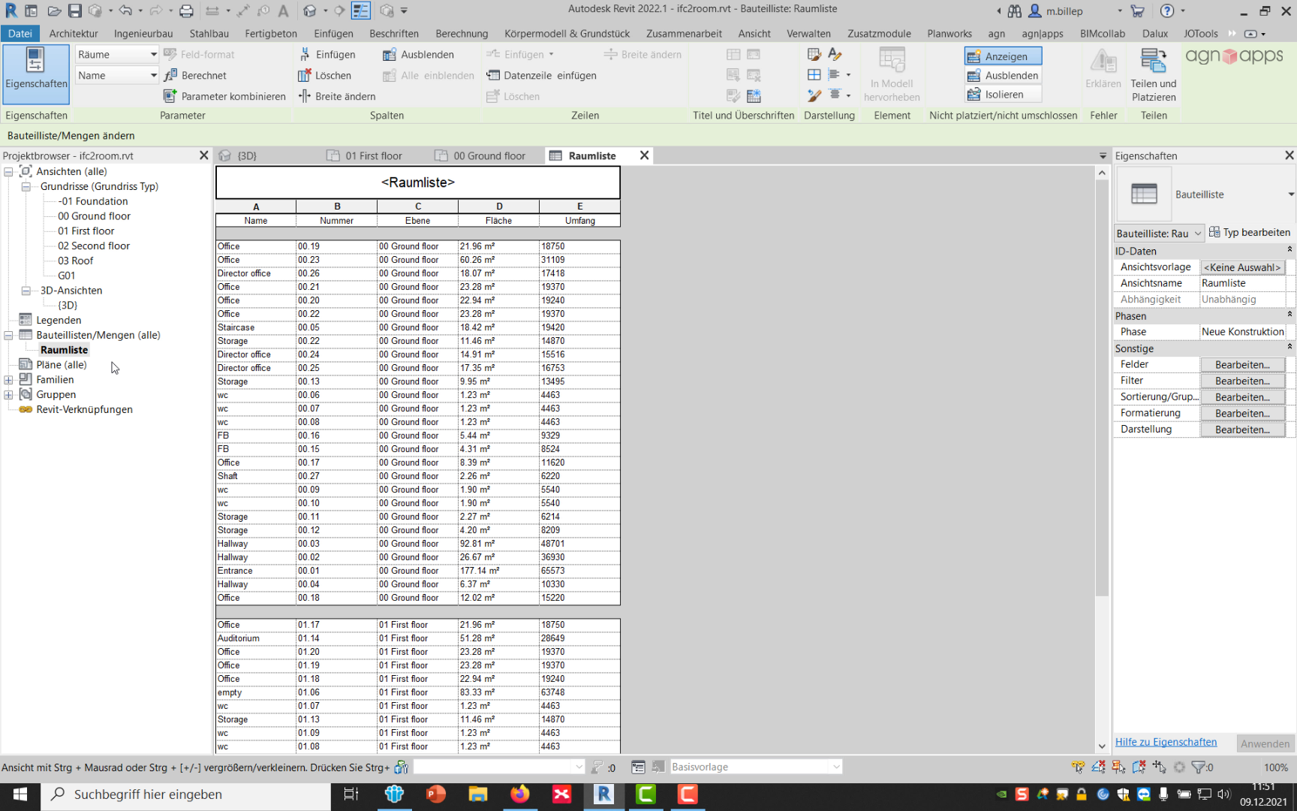Image resolution: width=1297 pixels, height=811 pixels.
Task: Click the Teilen und Platzieren icon
Action: (1154, 74)
